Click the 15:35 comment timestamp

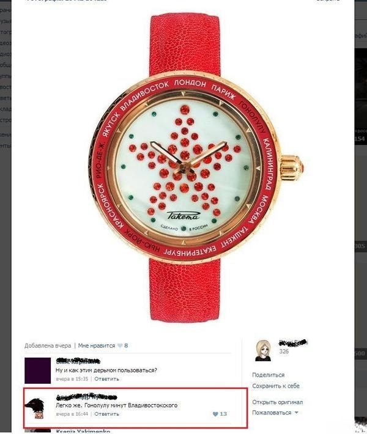pyautogui.click(x=72, y=379)
